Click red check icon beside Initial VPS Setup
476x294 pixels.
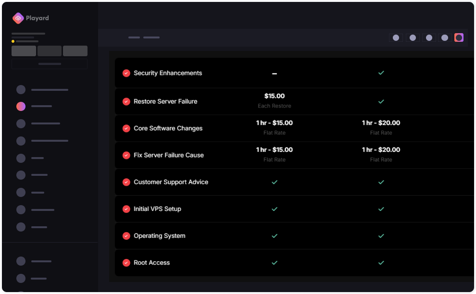pyautogui.click(x=126, y=209)
